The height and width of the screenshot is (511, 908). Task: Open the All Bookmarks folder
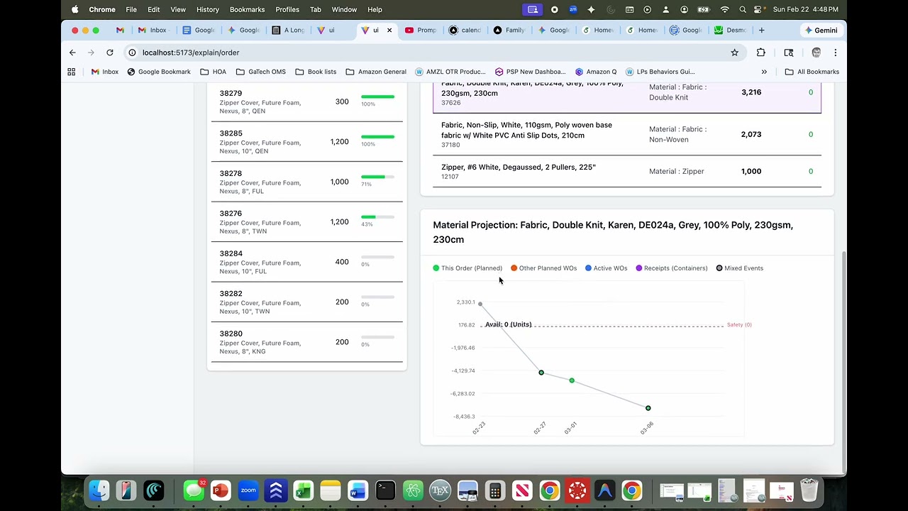[812, 72]
